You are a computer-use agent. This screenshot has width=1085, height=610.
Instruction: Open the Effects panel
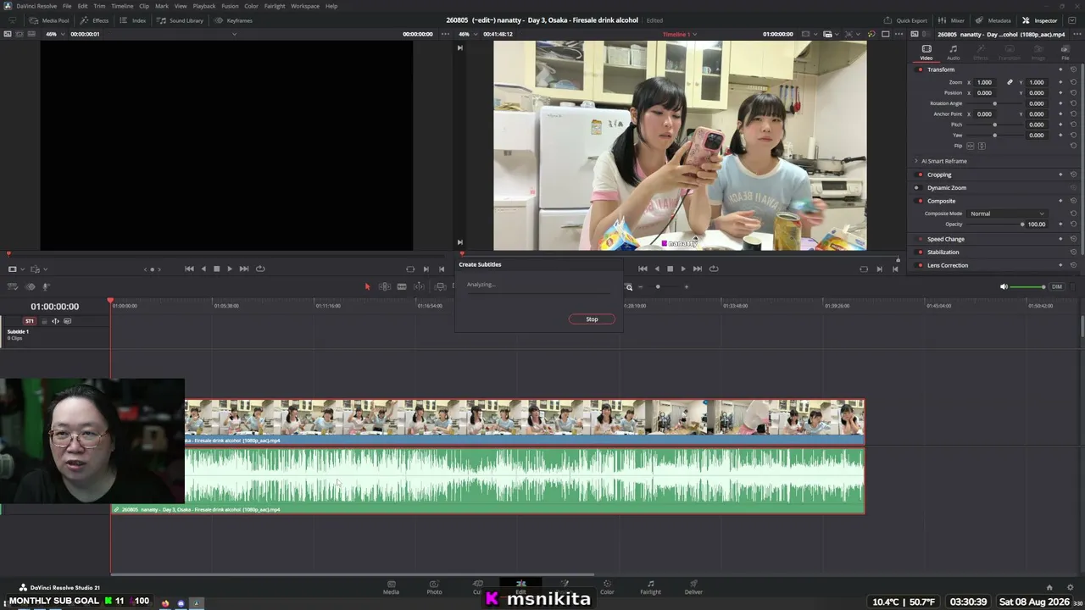click(95, 20)
